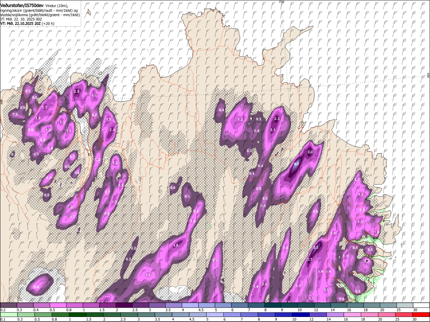Viewport: 430px width, 322px height.
Task: Click the '14' label in the upper legend row
Action: (332, 310)
